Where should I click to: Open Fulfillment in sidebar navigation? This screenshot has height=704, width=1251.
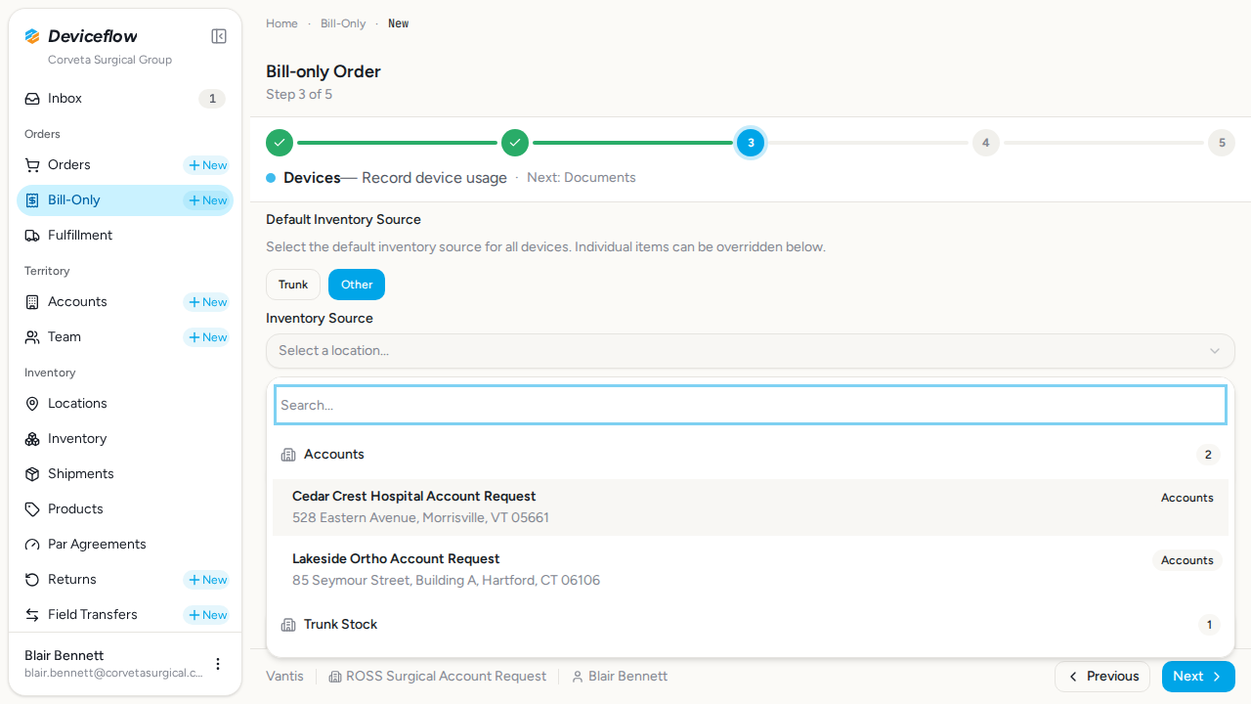click(x=125, y=236)
